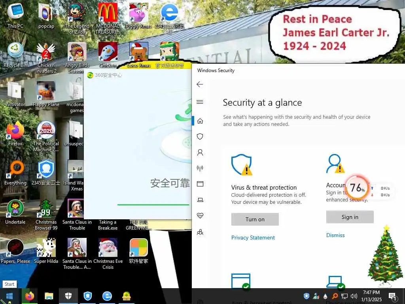Open 软件管家 desktop icon
The height and width of the screenshot is (304, 405).
coord(139,251)
